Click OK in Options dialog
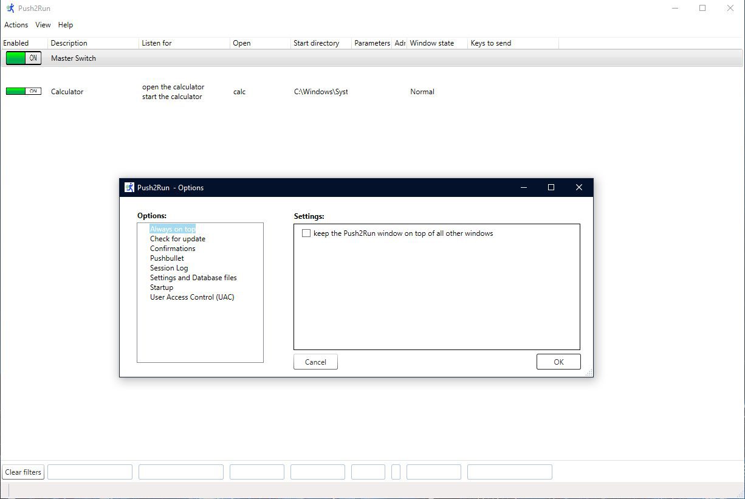This screenshot has height=499, width=745. (558, 362)
